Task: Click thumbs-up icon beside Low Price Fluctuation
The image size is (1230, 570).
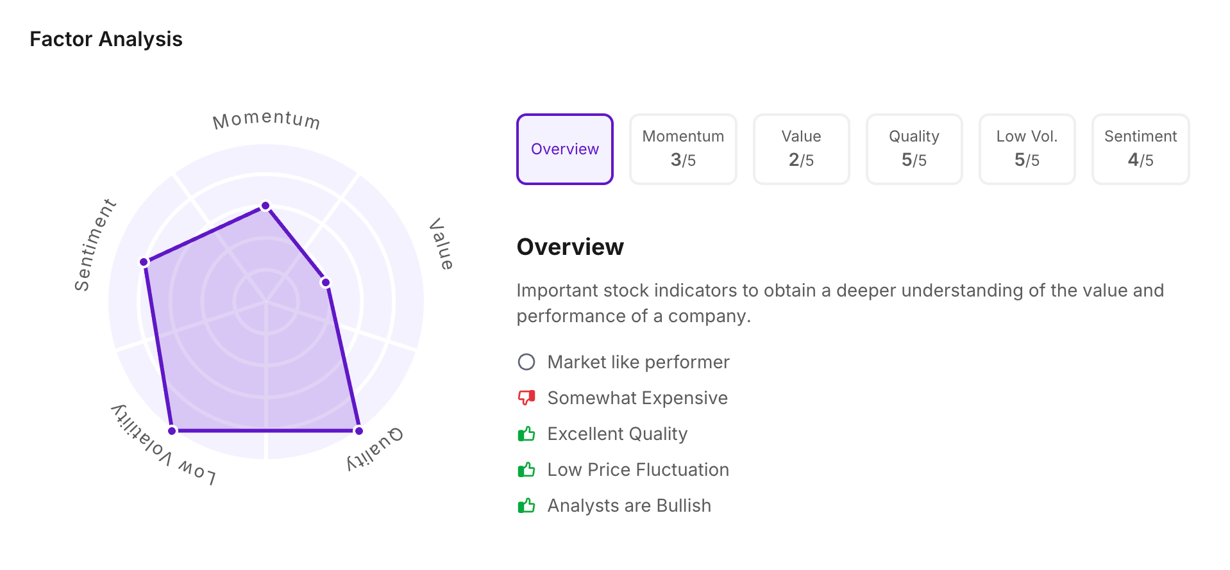Action: 527,470
